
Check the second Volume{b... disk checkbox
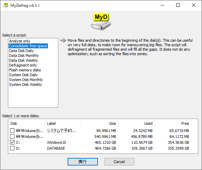pos(12,136)
